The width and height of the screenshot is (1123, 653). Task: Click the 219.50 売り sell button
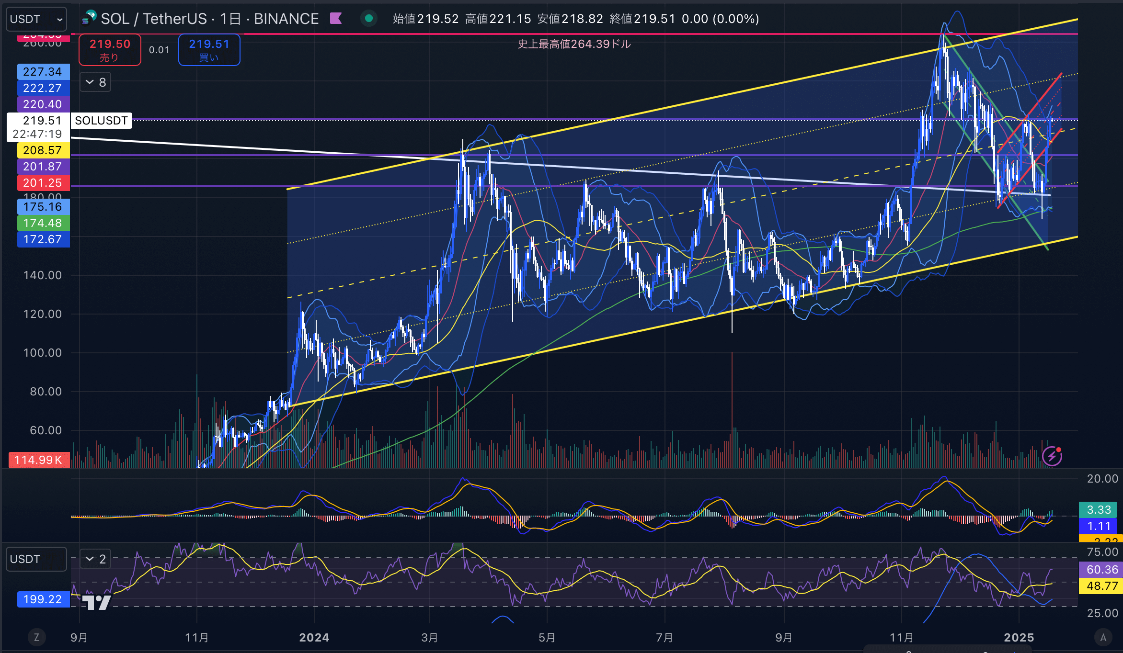(x=110, y=50)
